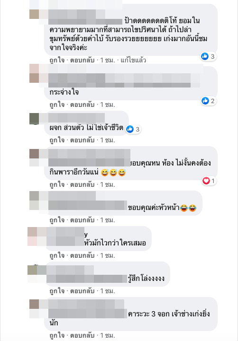
Task: Click the timestamp under กินพาราอีกวันแน่ comment
Action: click(108, 184)
